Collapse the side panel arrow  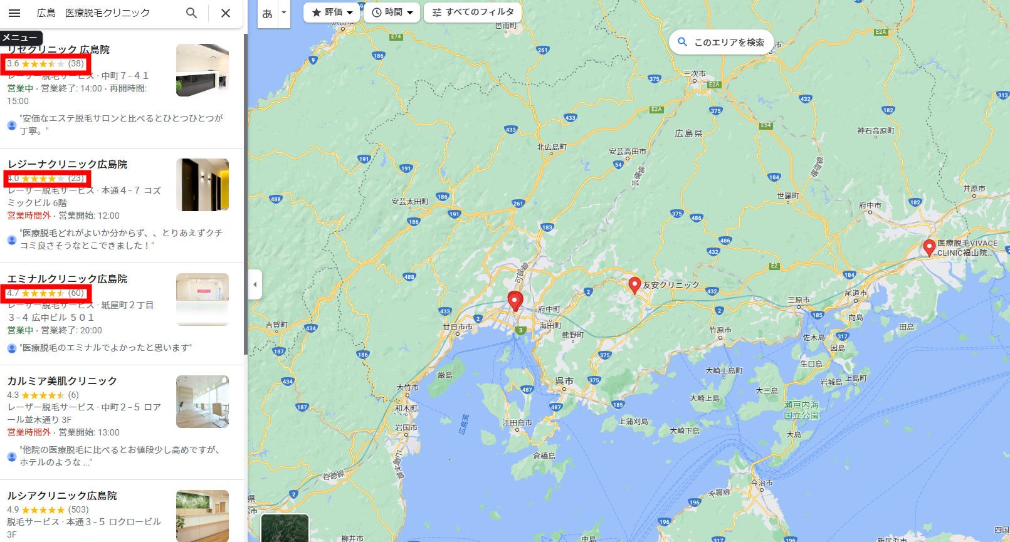255,284
